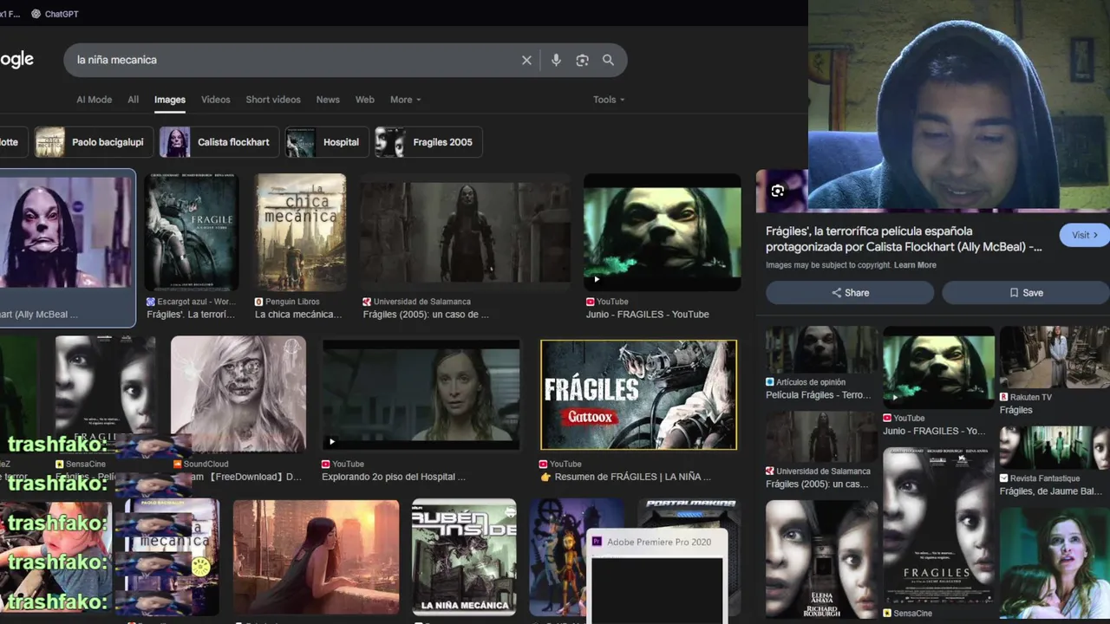Open Universidad de Salamanca dark hallway thumbnail
The width and height of the screenshot is (1110, 624).
click(466, 231)
